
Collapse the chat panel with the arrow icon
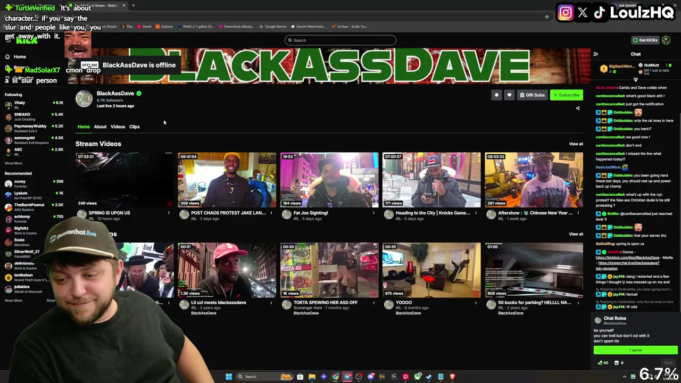[596, 54]
